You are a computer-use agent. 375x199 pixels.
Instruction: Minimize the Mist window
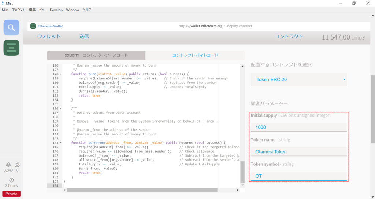click(341, 3)
